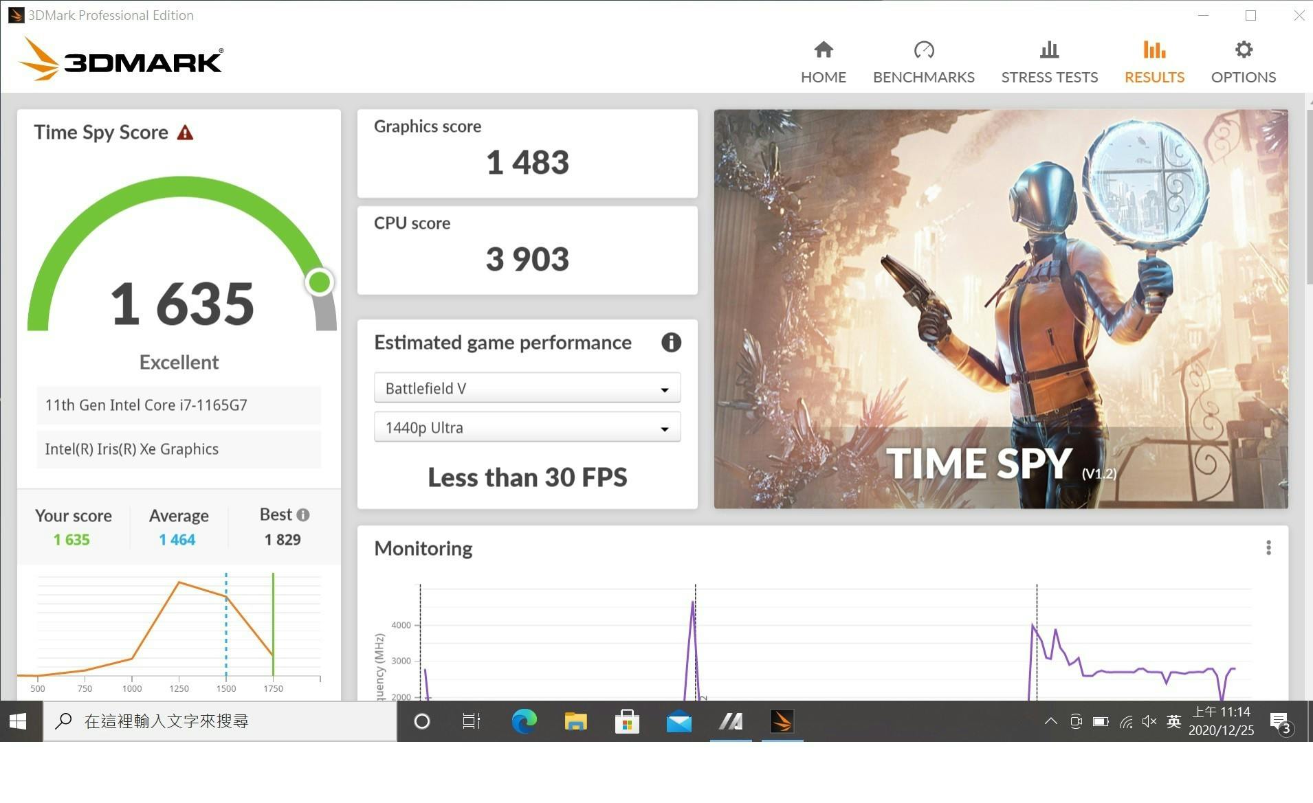Click the green your-score line in score chart

pos(273,625)
